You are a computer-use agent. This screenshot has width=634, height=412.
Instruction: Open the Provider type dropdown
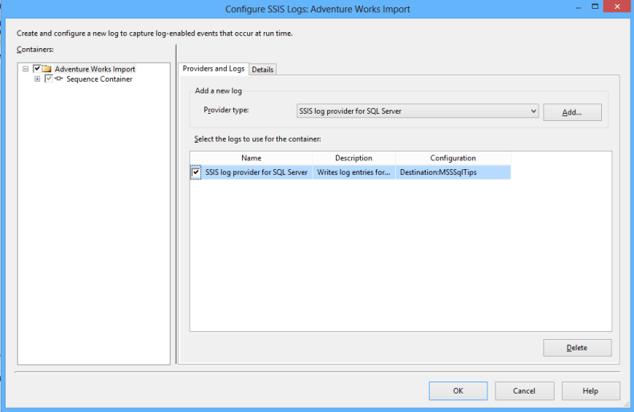(418, 111)
